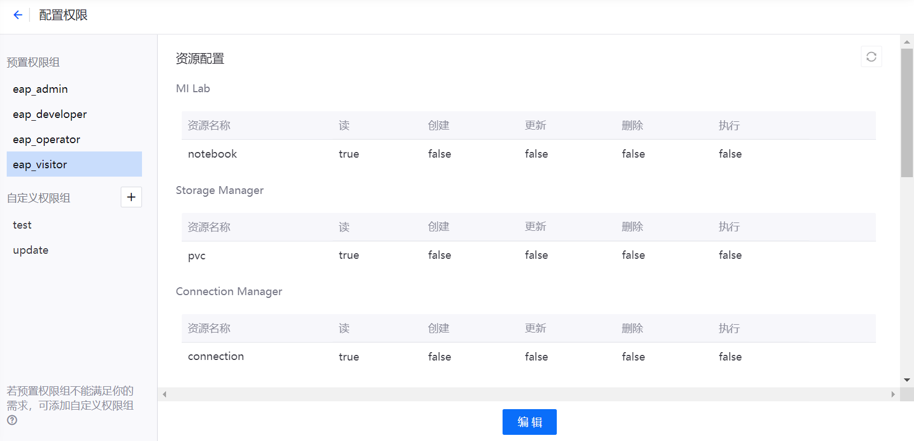Select the eap_visitor permission group
The width and height of the screenshot is (914, 441).
click(x=74, y=164)
